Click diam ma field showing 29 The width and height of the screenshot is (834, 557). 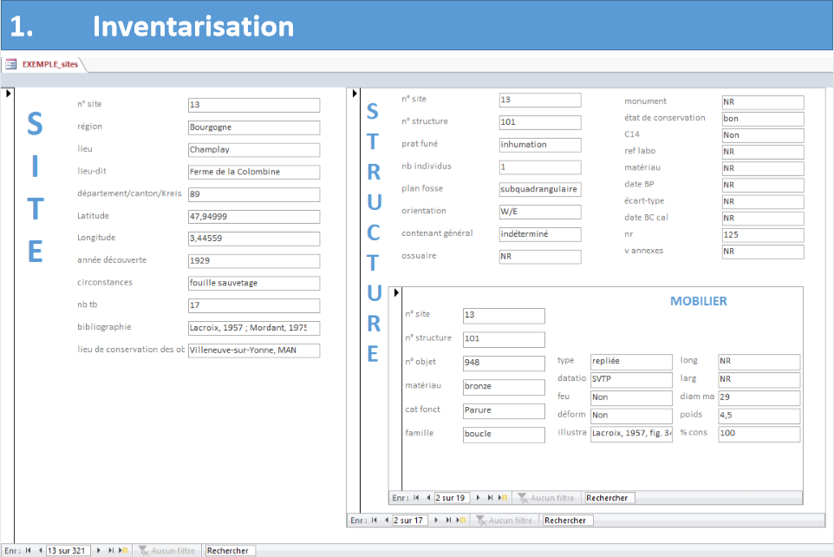point(759,397)
